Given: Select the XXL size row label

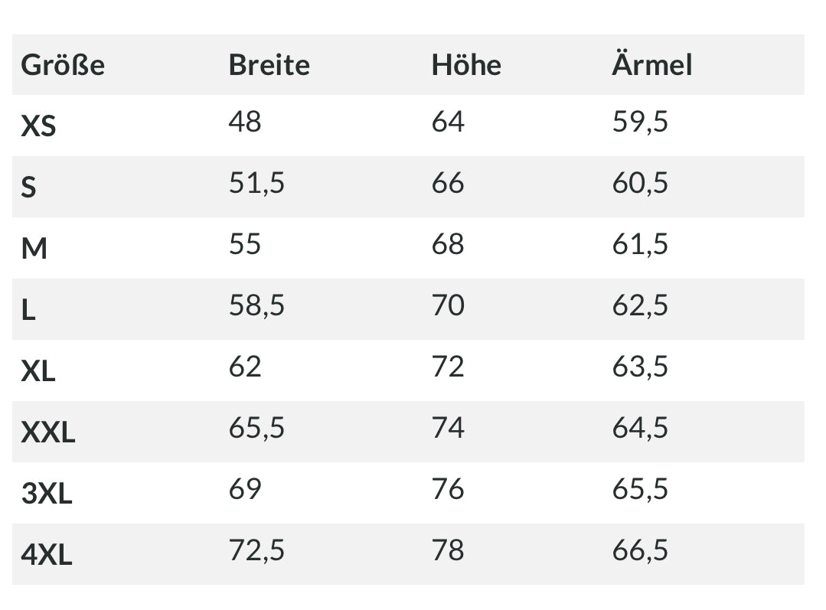Looking at the screenshot, I should pos(48,432).
